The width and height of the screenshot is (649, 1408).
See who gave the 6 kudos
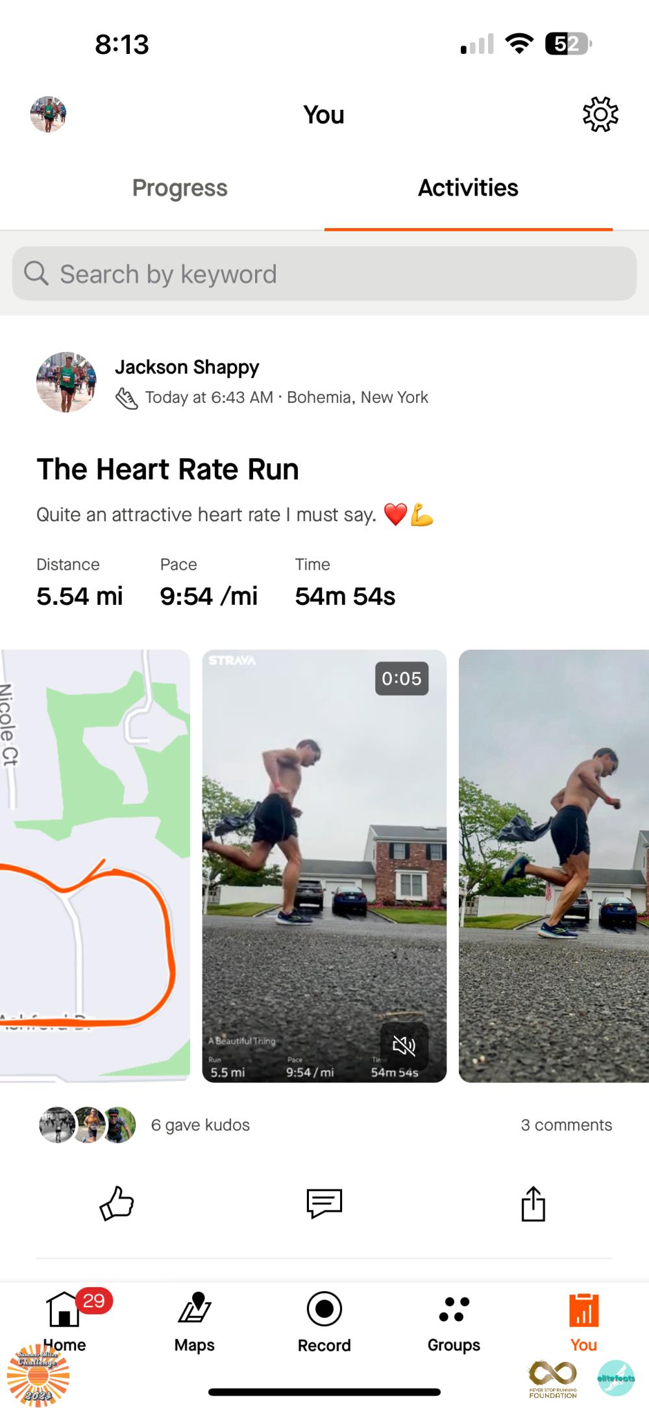pos(200,1125)
